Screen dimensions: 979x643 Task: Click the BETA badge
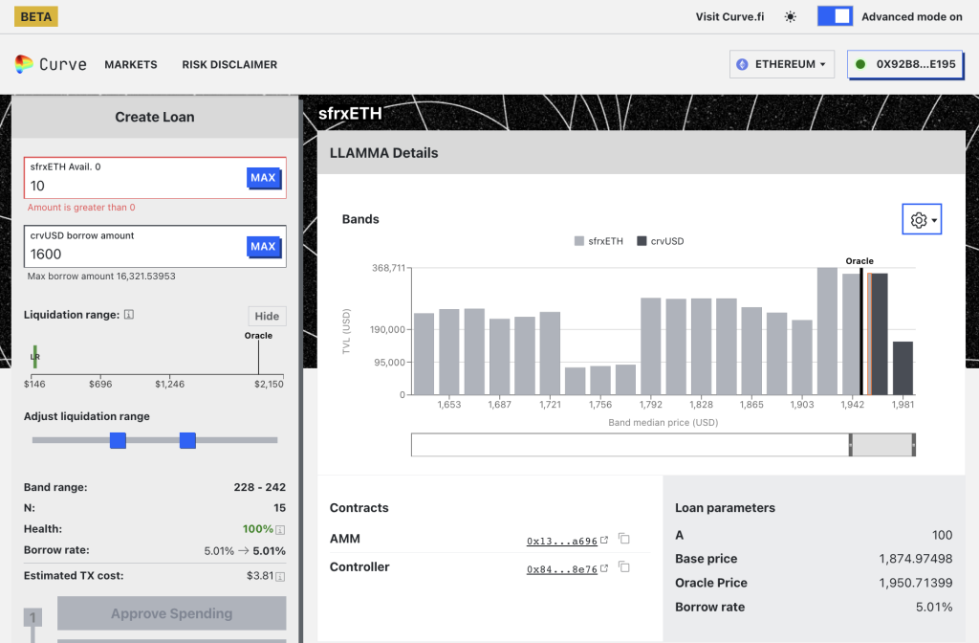click(36, 16)
